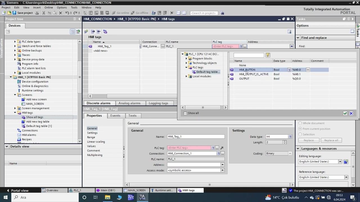Select the Selection radio button
The image size is (360, 202).
click(300, 134)
